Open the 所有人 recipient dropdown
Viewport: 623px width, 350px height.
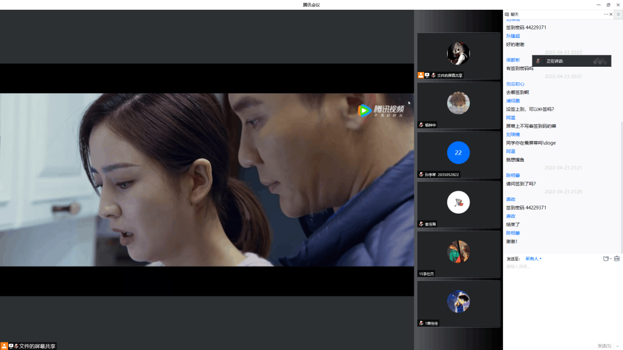tap(533, 258)
